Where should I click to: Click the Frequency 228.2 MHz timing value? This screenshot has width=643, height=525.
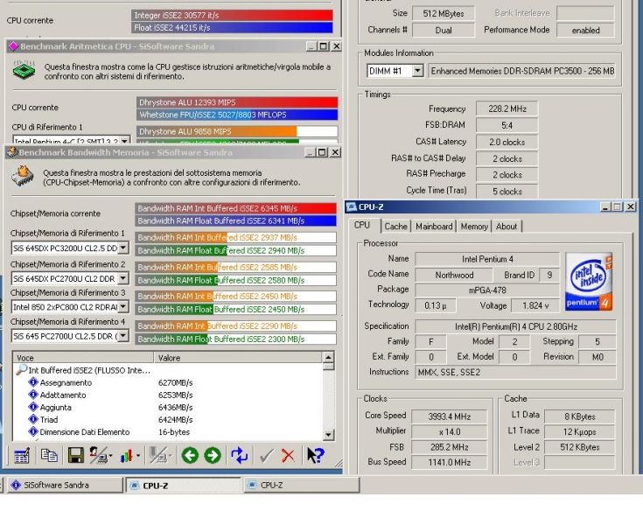(x=507, y=108)
